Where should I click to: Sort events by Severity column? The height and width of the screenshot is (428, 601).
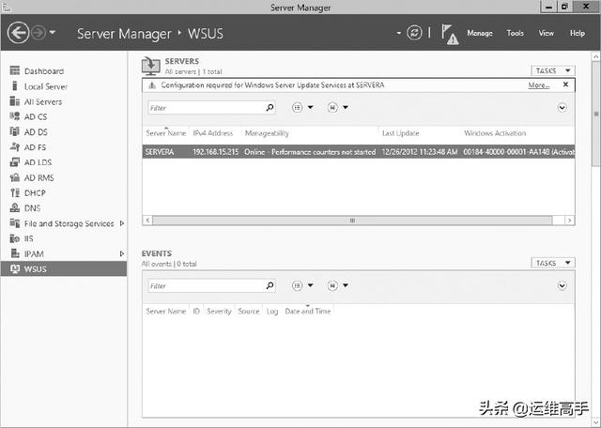tap(219, 311)
